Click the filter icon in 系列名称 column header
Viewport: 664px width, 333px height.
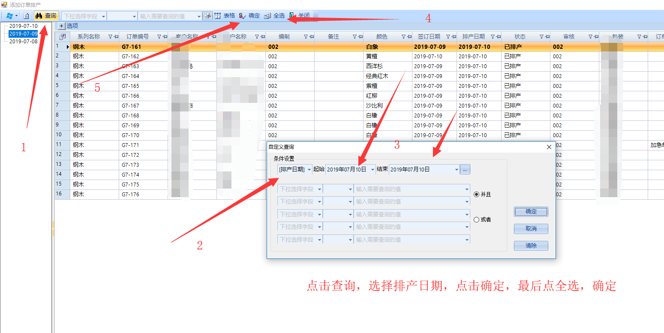pos(110,37)
